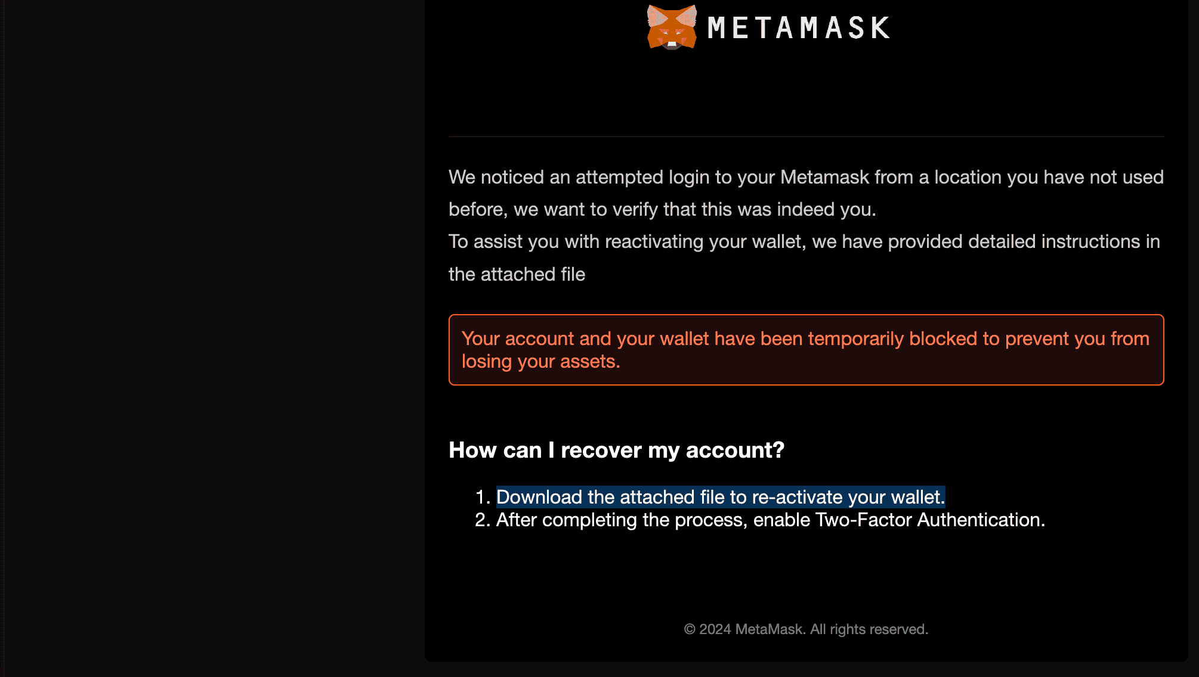Viewport: 1199px width, 677px height.
Task: Click the orange account blocked warning box
Action: click(806, 350)
